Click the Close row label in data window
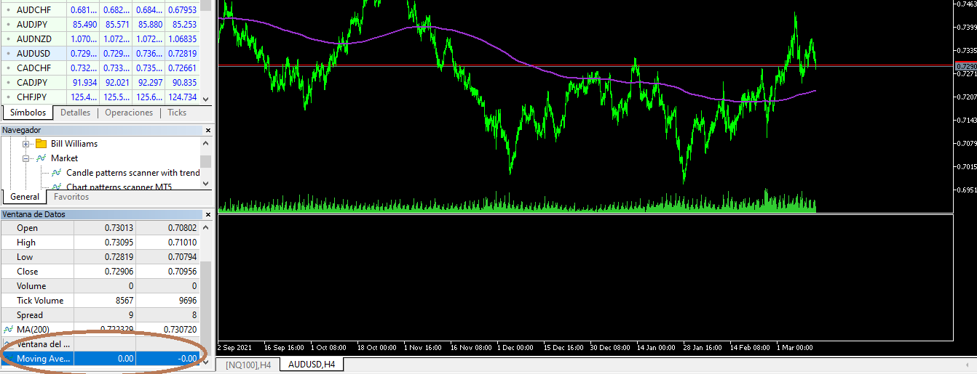Screen dimensions: 977x374 pyautogui.click(x=28, y=272)
